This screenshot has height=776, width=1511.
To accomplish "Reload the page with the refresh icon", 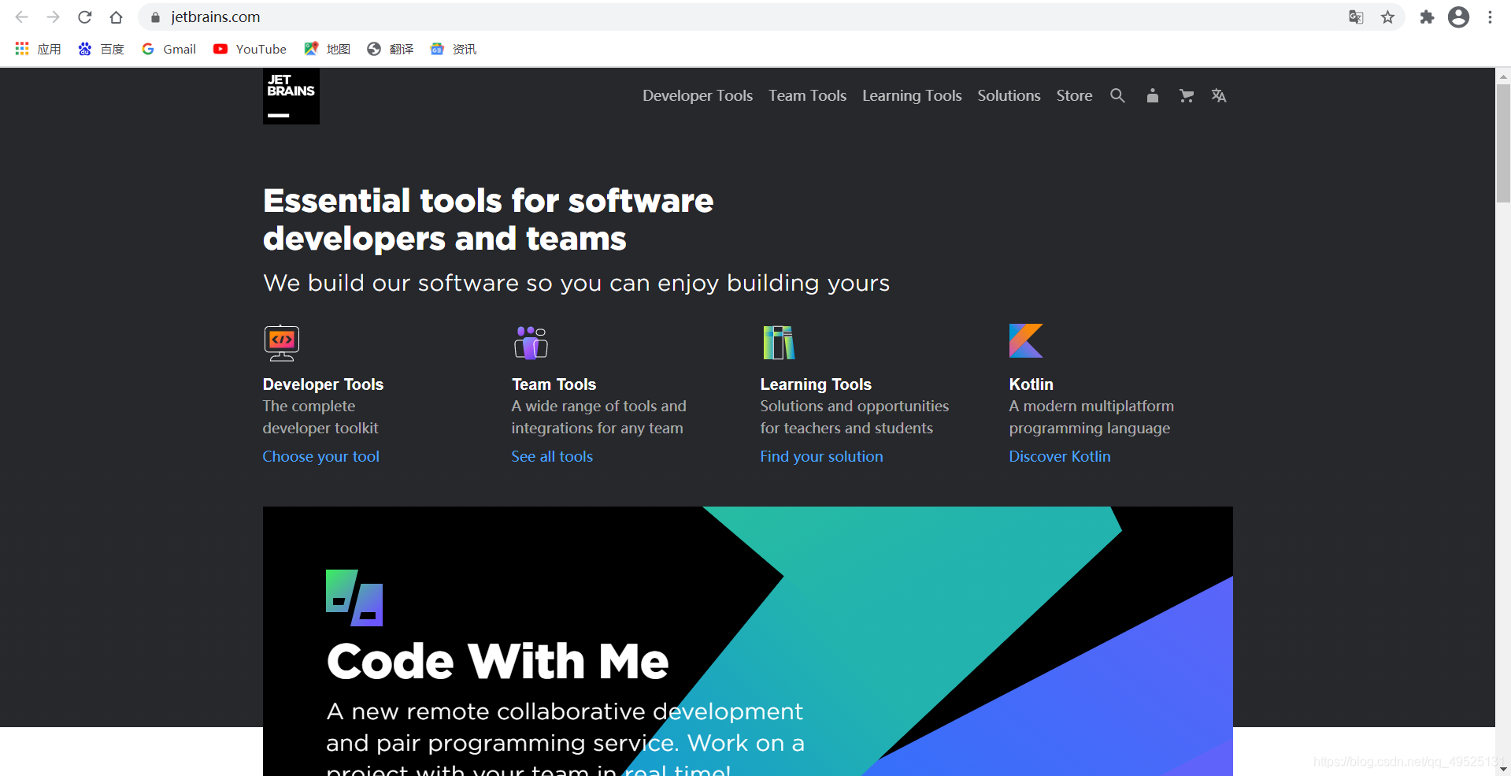I will tap(85, 17).
